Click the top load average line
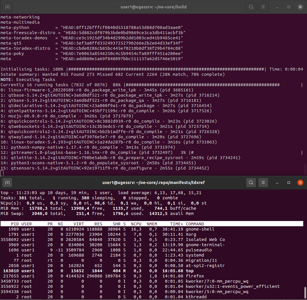Image resolution: width=307 pixels, height=300 pixels. coord(101,193)
